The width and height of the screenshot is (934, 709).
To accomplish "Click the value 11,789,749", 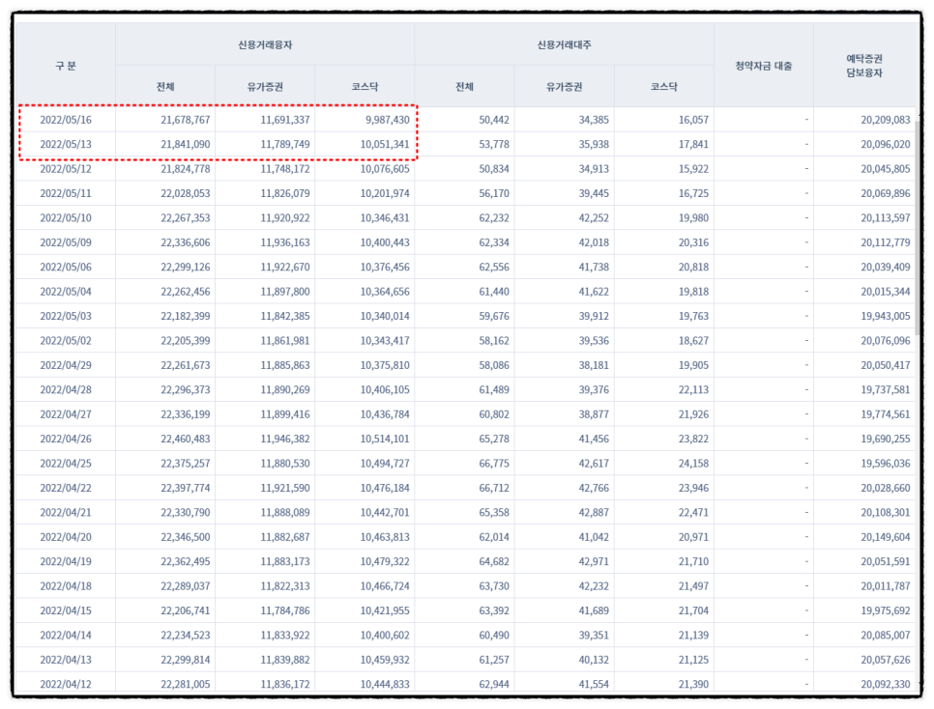I will pyautogui.click(x=284, y=144).
